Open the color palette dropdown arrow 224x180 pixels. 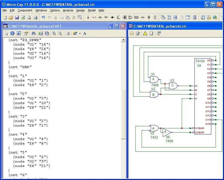coord(80,33)
